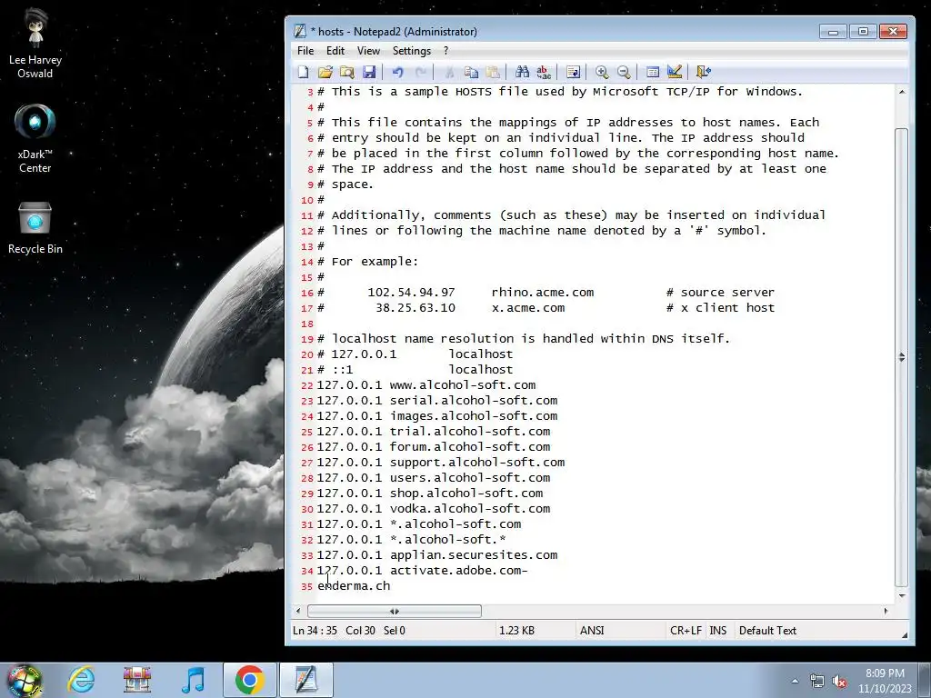
Task: Open the ? help menu
Action: click(x=445, y=51)
